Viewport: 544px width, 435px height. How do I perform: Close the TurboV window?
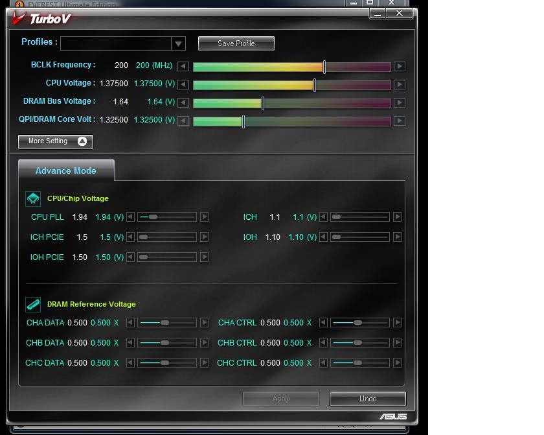400,14
